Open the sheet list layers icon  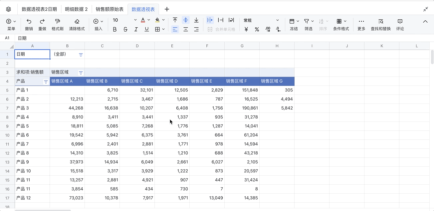pyautogui.click(x=9, y=9)
